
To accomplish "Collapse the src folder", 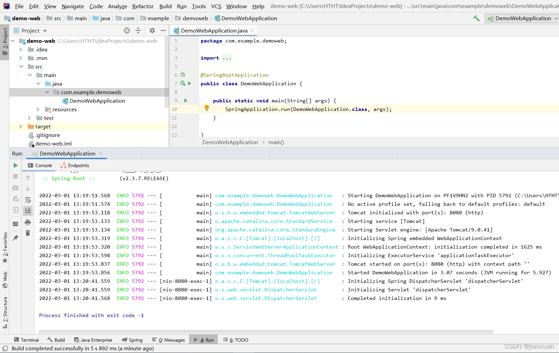I will (21, 67).
